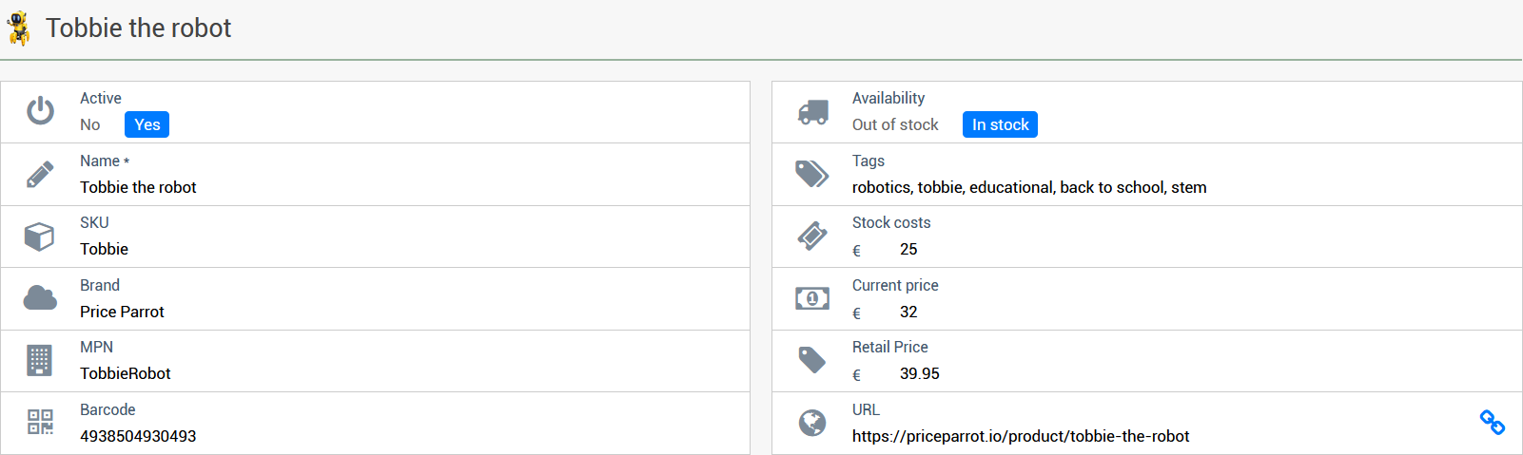
Task: Click the Barcode field 4938504930493
Action: tap(138, 436)
